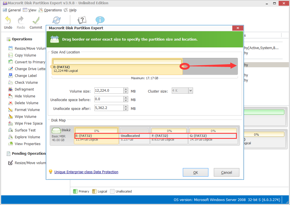Open the Unique Enterprise-class Data Protection link
The width and height of the screenshot is (290, 205).
tap(86, 172)
